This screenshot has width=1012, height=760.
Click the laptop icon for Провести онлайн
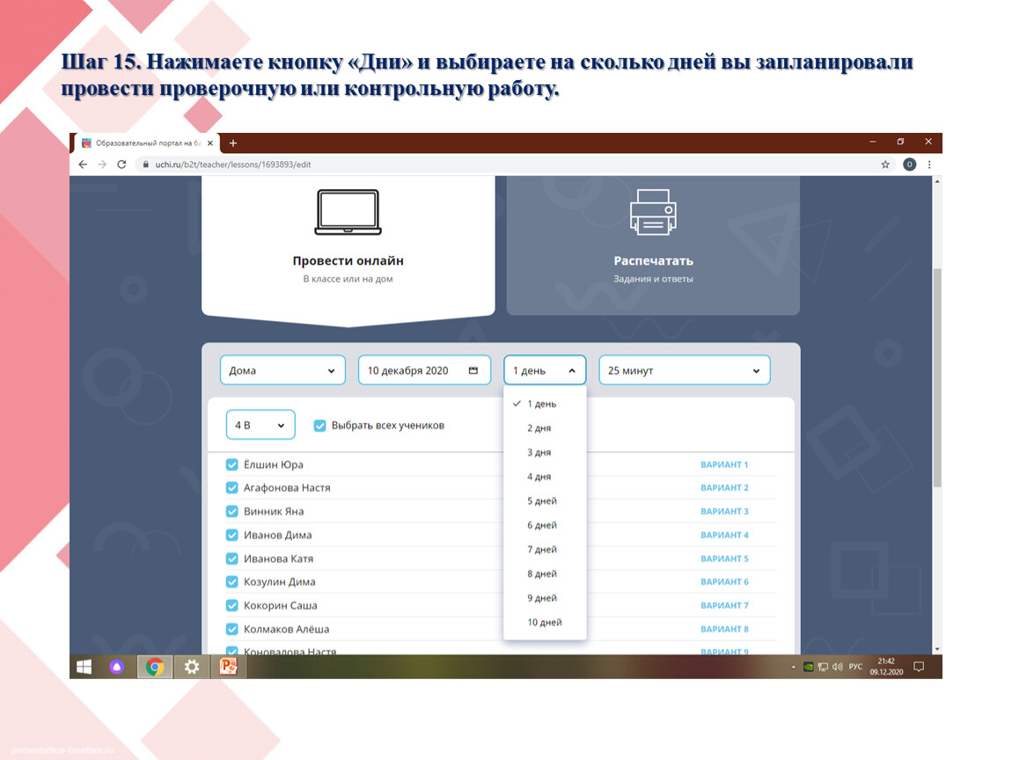click(x=348, y=212)
